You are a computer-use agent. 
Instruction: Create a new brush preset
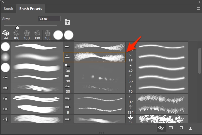pos(181,128)
